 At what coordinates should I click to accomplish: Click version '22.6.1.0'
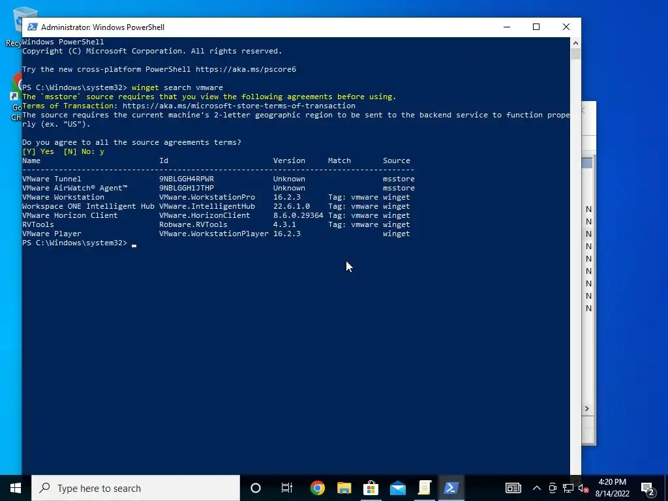(292, 206)
